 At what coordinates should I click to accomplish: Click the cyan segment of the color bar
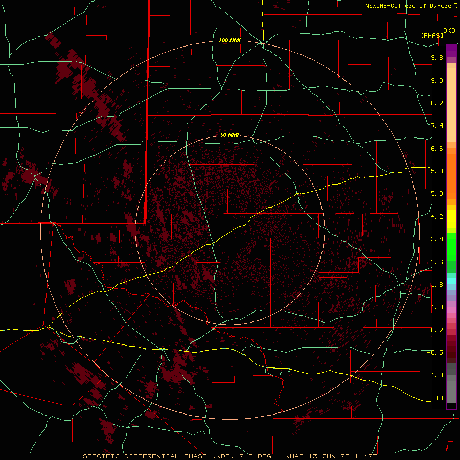(451, 281)
